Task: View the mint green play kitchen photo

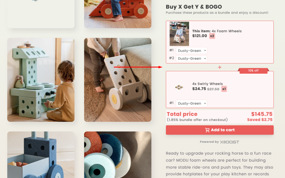Action: (41, 80)
